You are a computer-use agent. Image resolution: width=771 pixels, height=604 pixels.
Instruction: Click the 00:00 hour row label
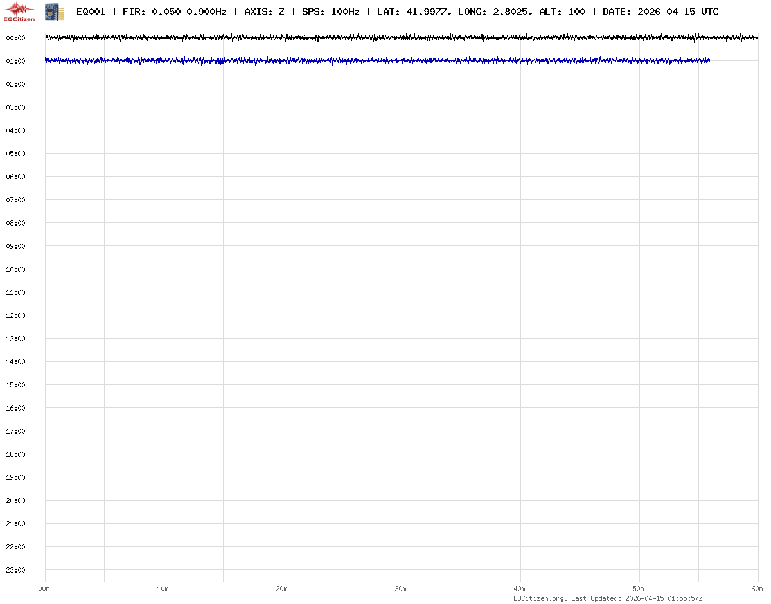click(15, 38)
